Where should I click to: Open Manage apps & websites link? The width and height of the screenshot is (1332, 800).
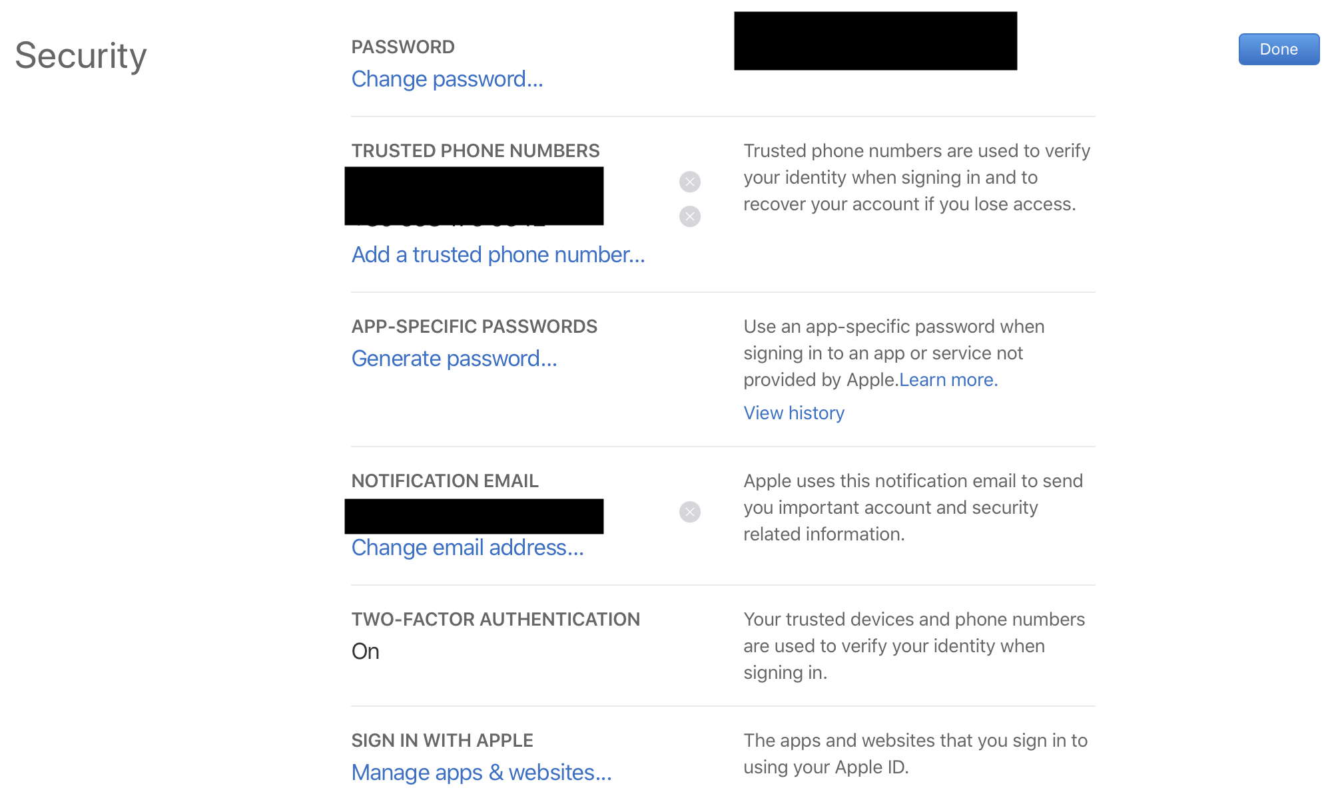(x=481, y=773)
